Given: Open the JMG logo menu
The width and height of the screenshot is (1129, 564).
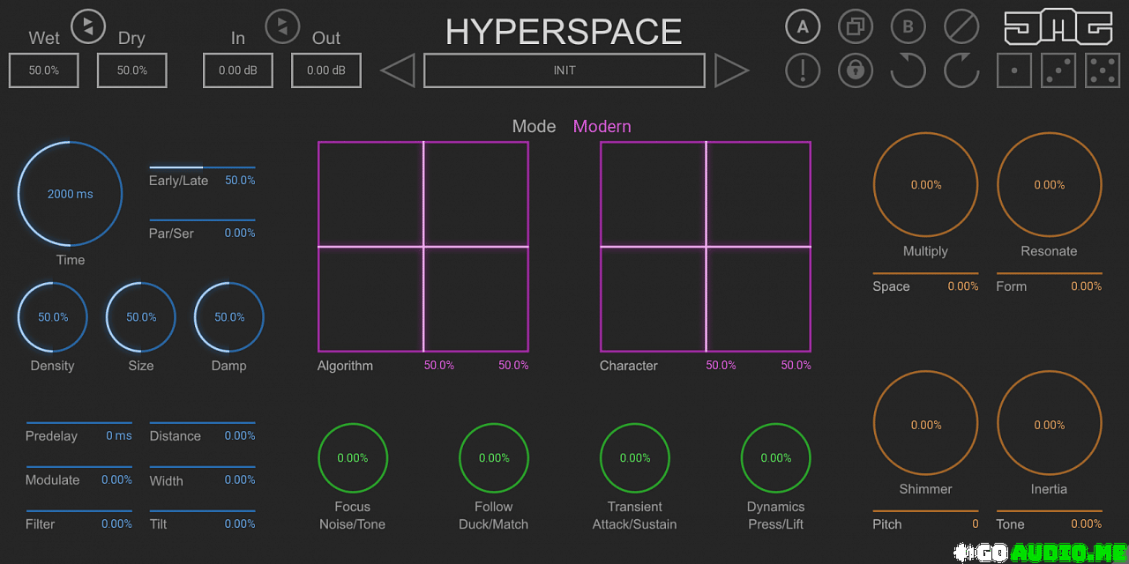Looking at the screenshot, I should coord(1058,27).
